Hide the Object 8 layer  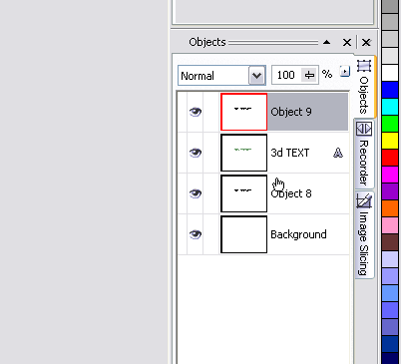click(196, 193)
